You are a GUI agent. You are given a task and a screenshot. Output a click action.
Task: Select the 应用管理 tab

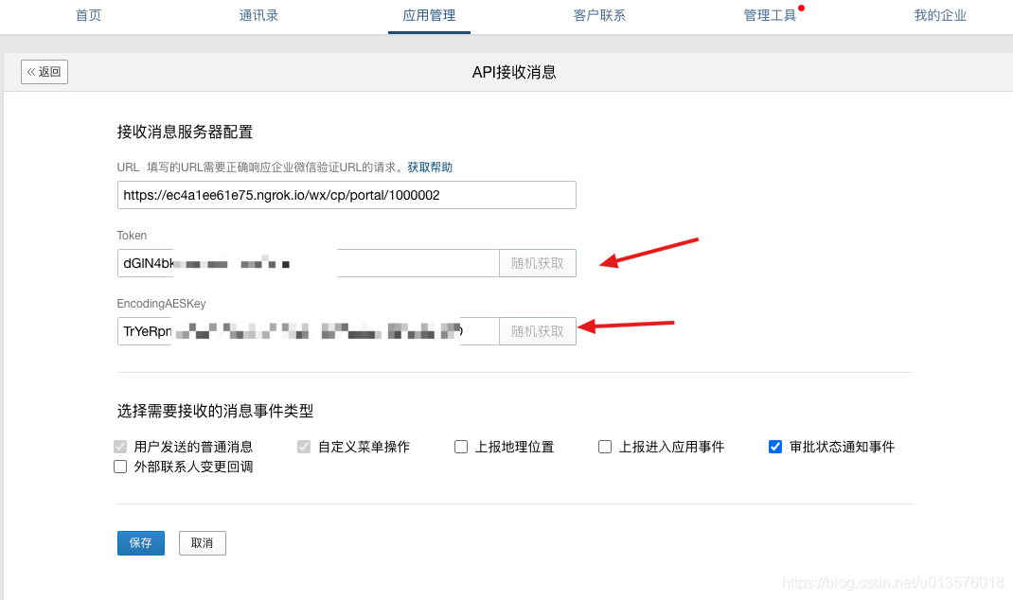coord(429,16)
